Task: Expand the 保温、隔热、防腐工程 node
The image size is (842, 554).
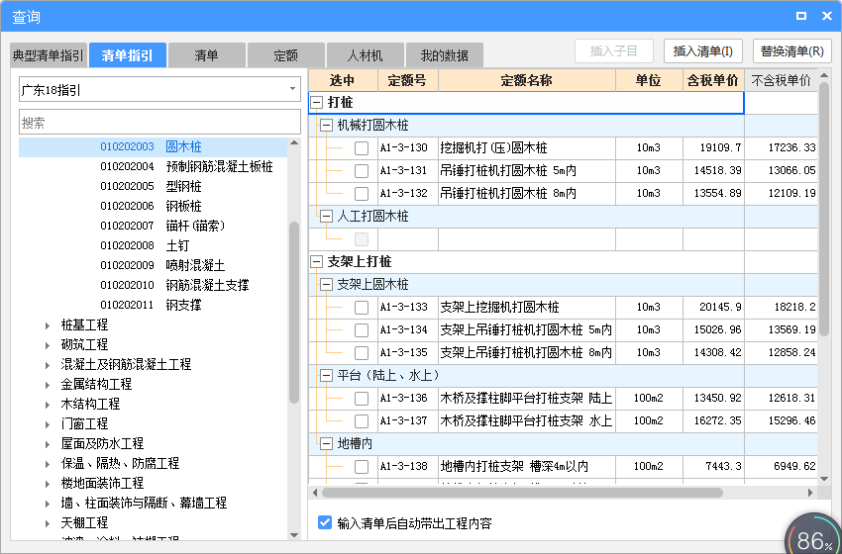Action: tap(48, 463)
